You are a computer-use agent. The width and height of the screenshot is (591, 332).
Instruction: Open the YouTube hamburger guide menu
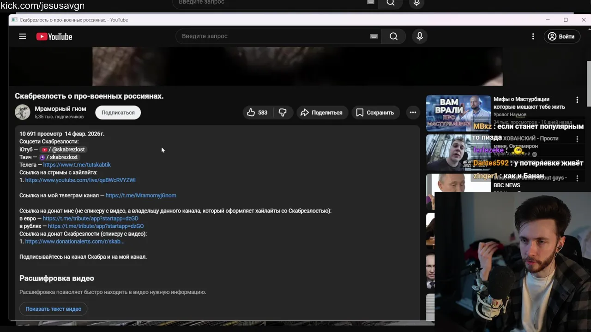click(23, 36)
